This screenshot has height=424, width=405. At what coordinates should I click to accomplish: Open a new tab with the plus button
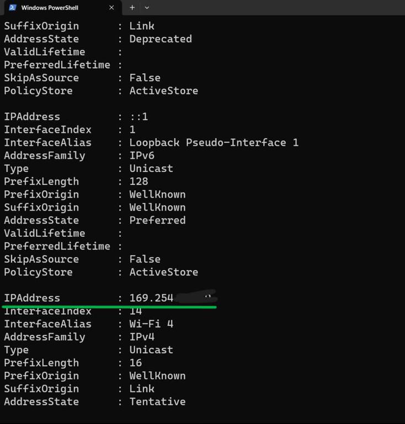click(132, 8)
